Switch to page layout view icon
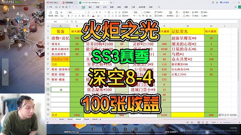 (x=203, y=123)
